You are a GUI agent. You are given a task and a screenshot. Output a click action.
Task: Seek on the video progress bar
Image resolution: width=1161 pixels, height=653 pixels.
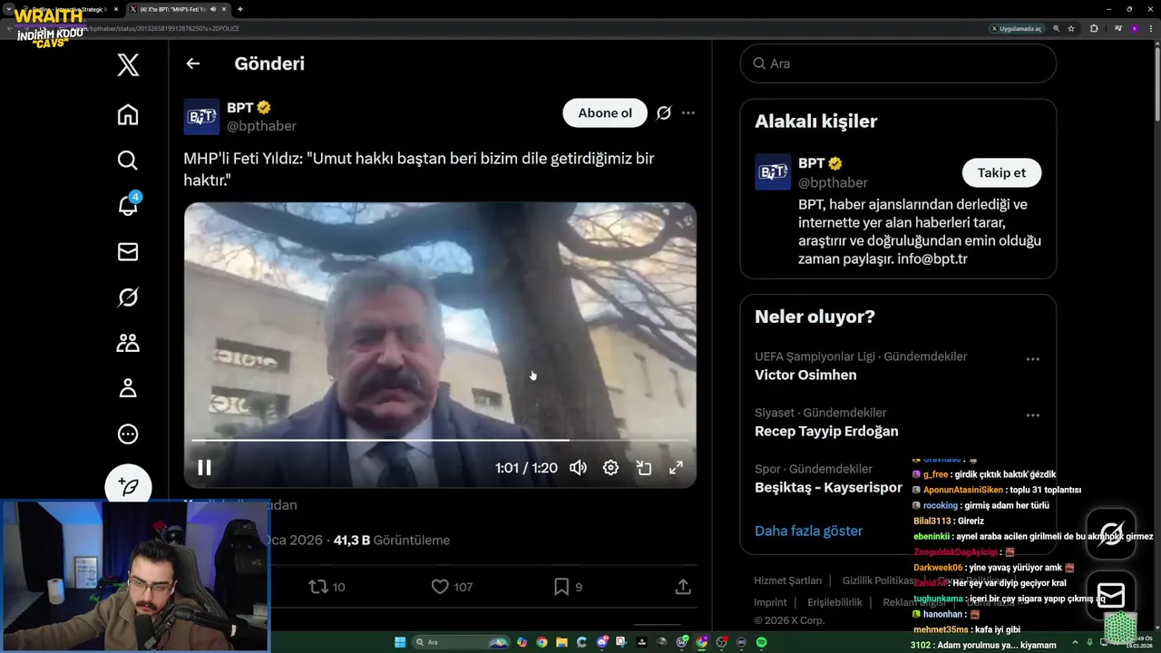click(x=440, y=441)
